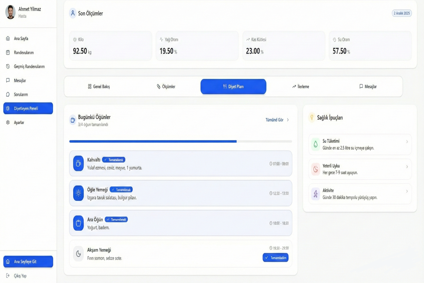Switch to the İlerleme tab
The width and height of the screenshot is (424, 283).
click(300, 87)
